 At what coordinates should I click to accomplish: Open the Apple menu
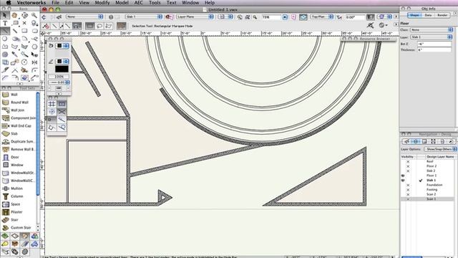9,3
